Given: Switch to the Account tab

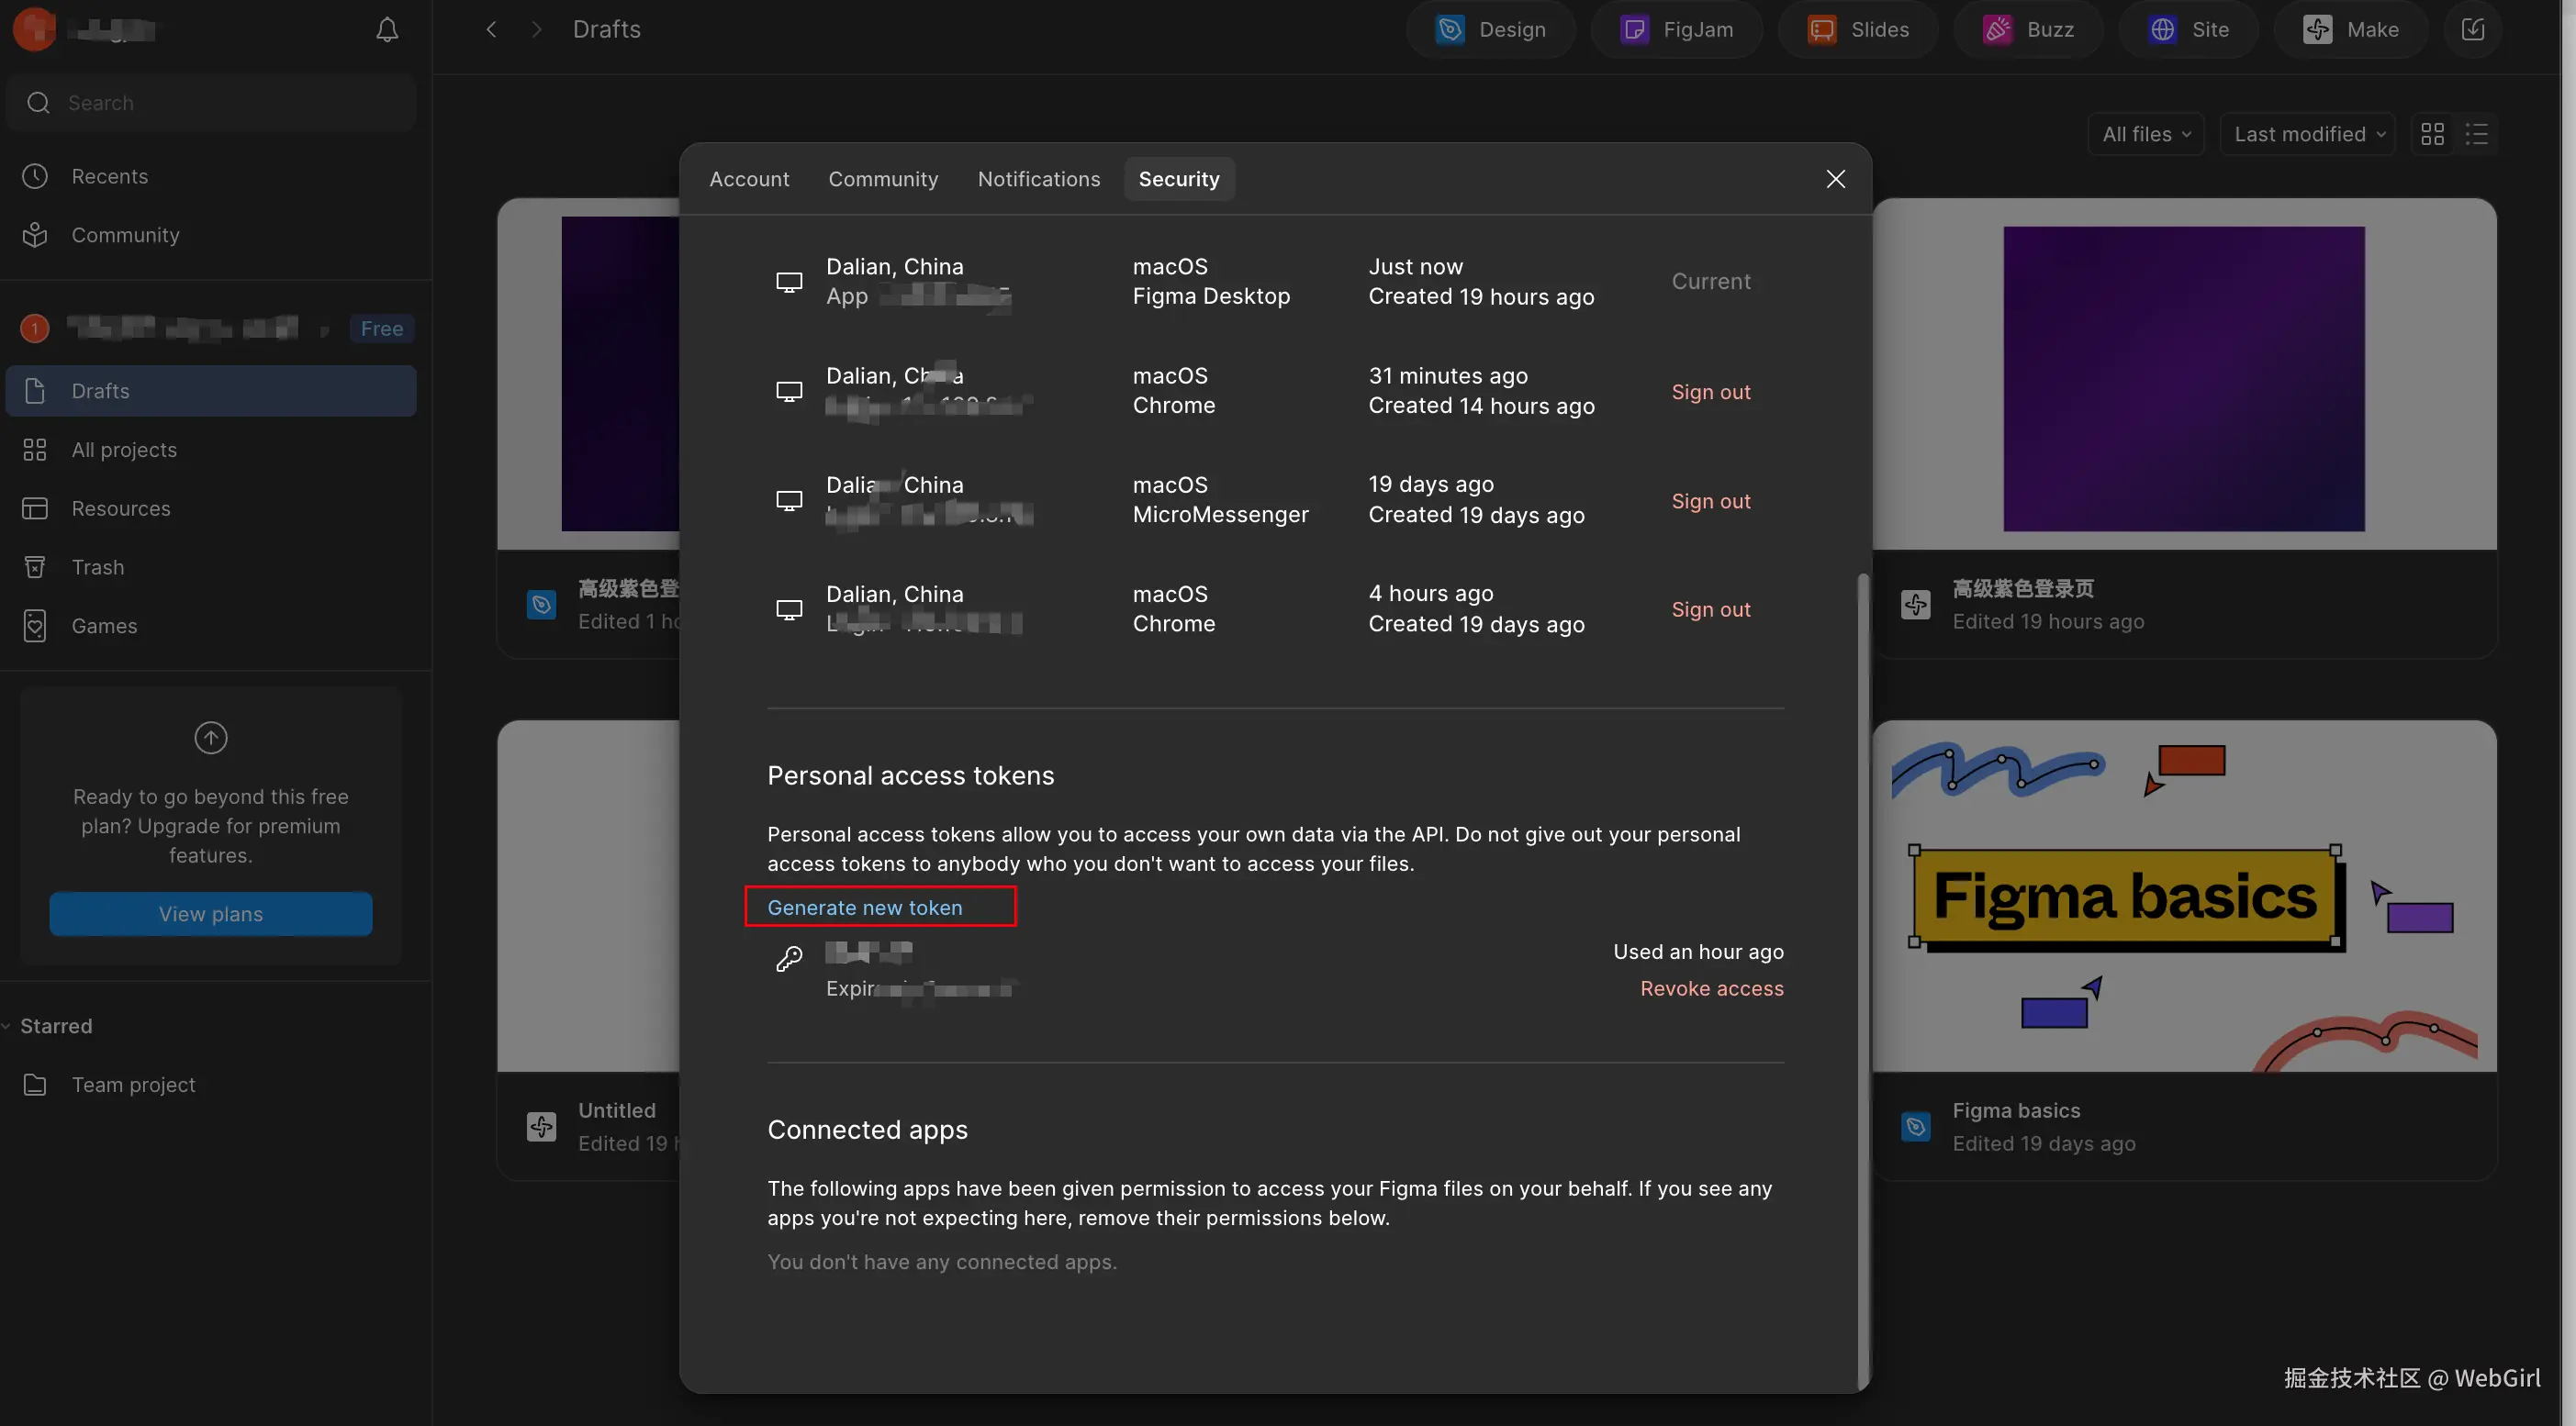Looking at the screenshot, I should click(x=749, y=179).
